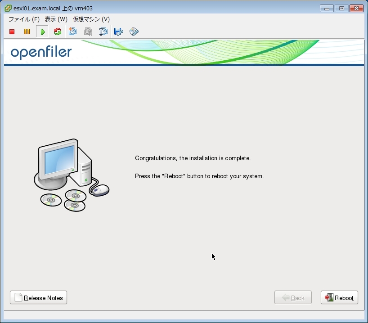Click the CD/DVD drive connection icon

(134, 31)
